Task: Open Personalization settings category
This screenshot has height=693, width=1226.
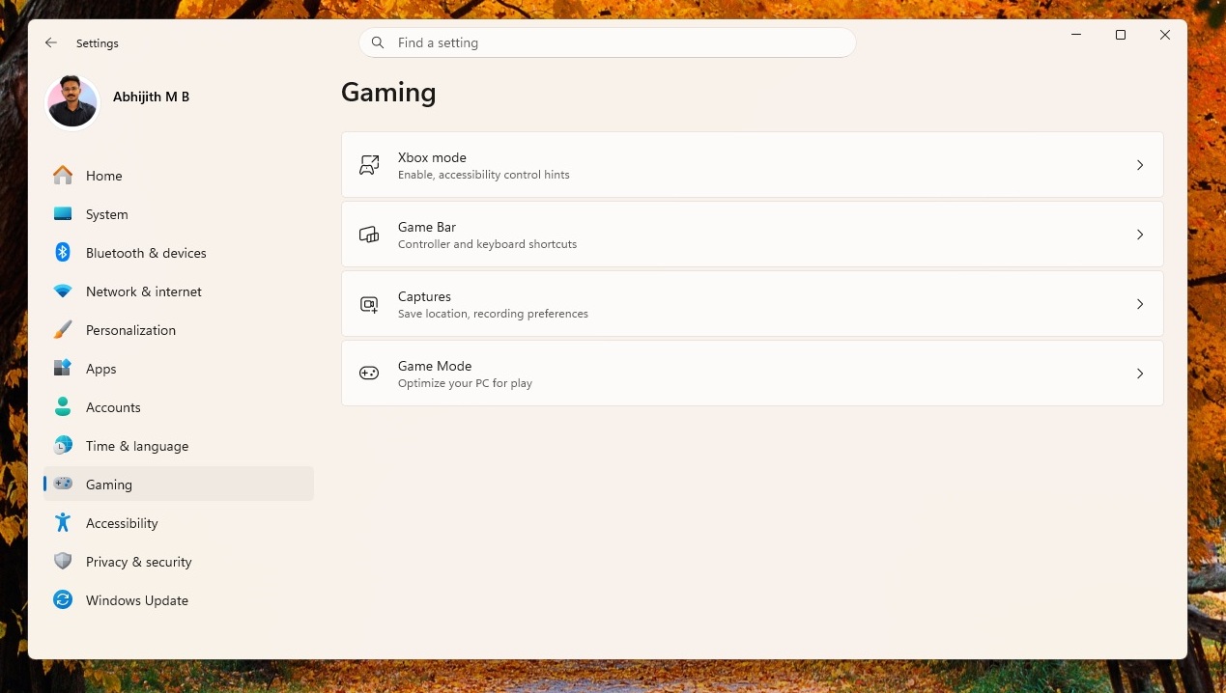Action: [x=179, y=330]
